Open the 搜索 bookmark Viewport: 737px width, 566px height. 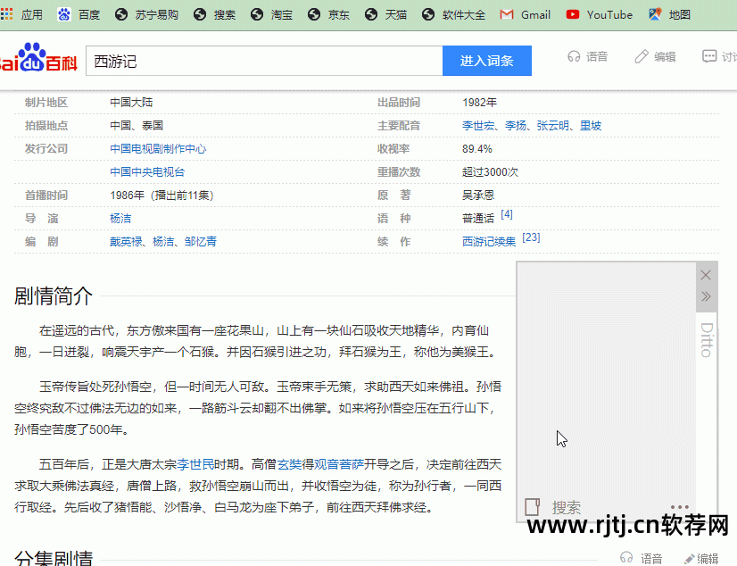(215, 14)
